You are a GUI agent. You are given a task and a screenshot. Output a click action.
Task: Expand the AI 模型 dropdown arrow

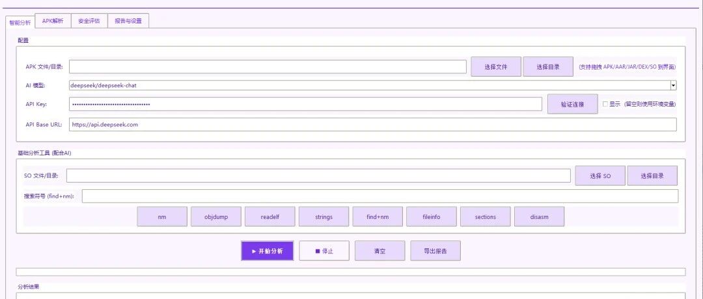(x=674, y=86)
